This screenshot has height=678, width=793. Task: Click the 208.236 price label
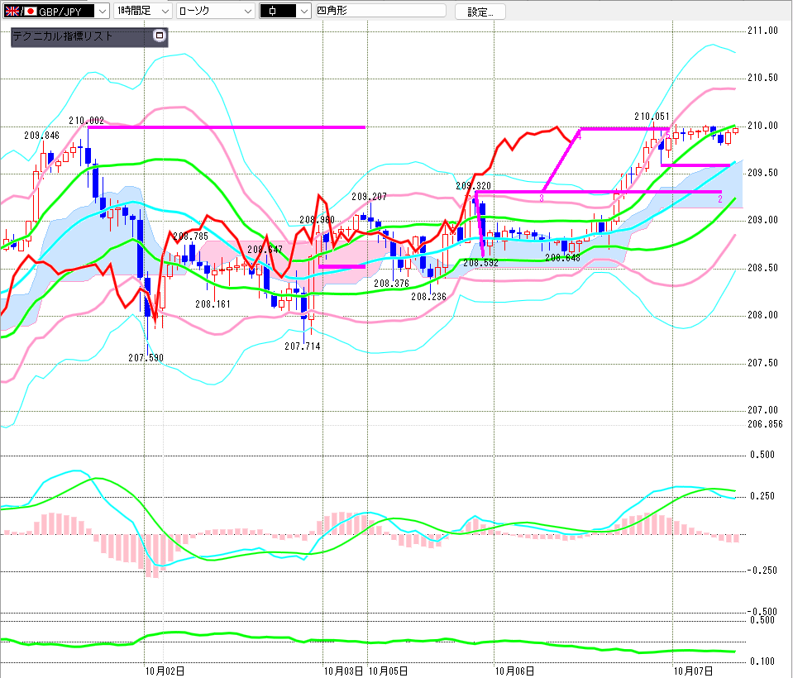click(429, 297)
